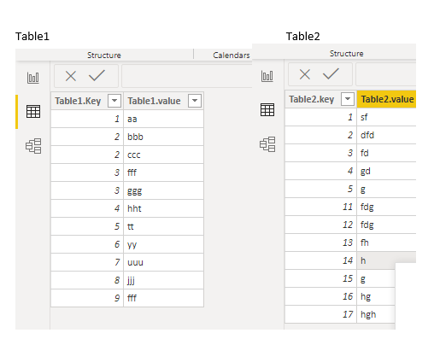Select cell 'fh' in Table2
The width and height of the screenshot is (434, 339).
point(386,243)
